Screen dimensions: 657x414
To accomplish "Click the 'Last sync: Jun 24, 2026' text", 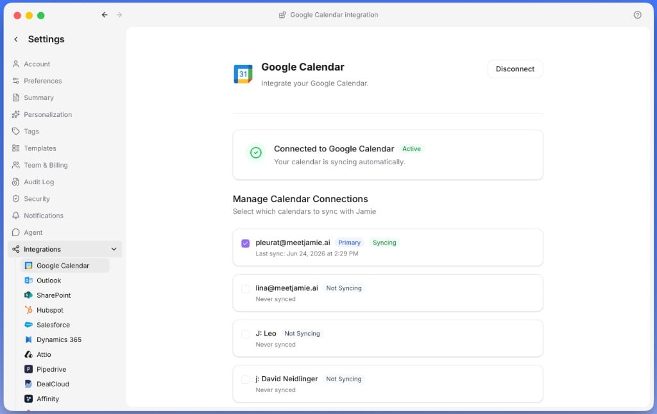I will tap(307, 254).
